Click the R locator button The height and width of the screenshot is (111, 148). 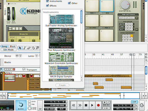click(x=137, y=109)
